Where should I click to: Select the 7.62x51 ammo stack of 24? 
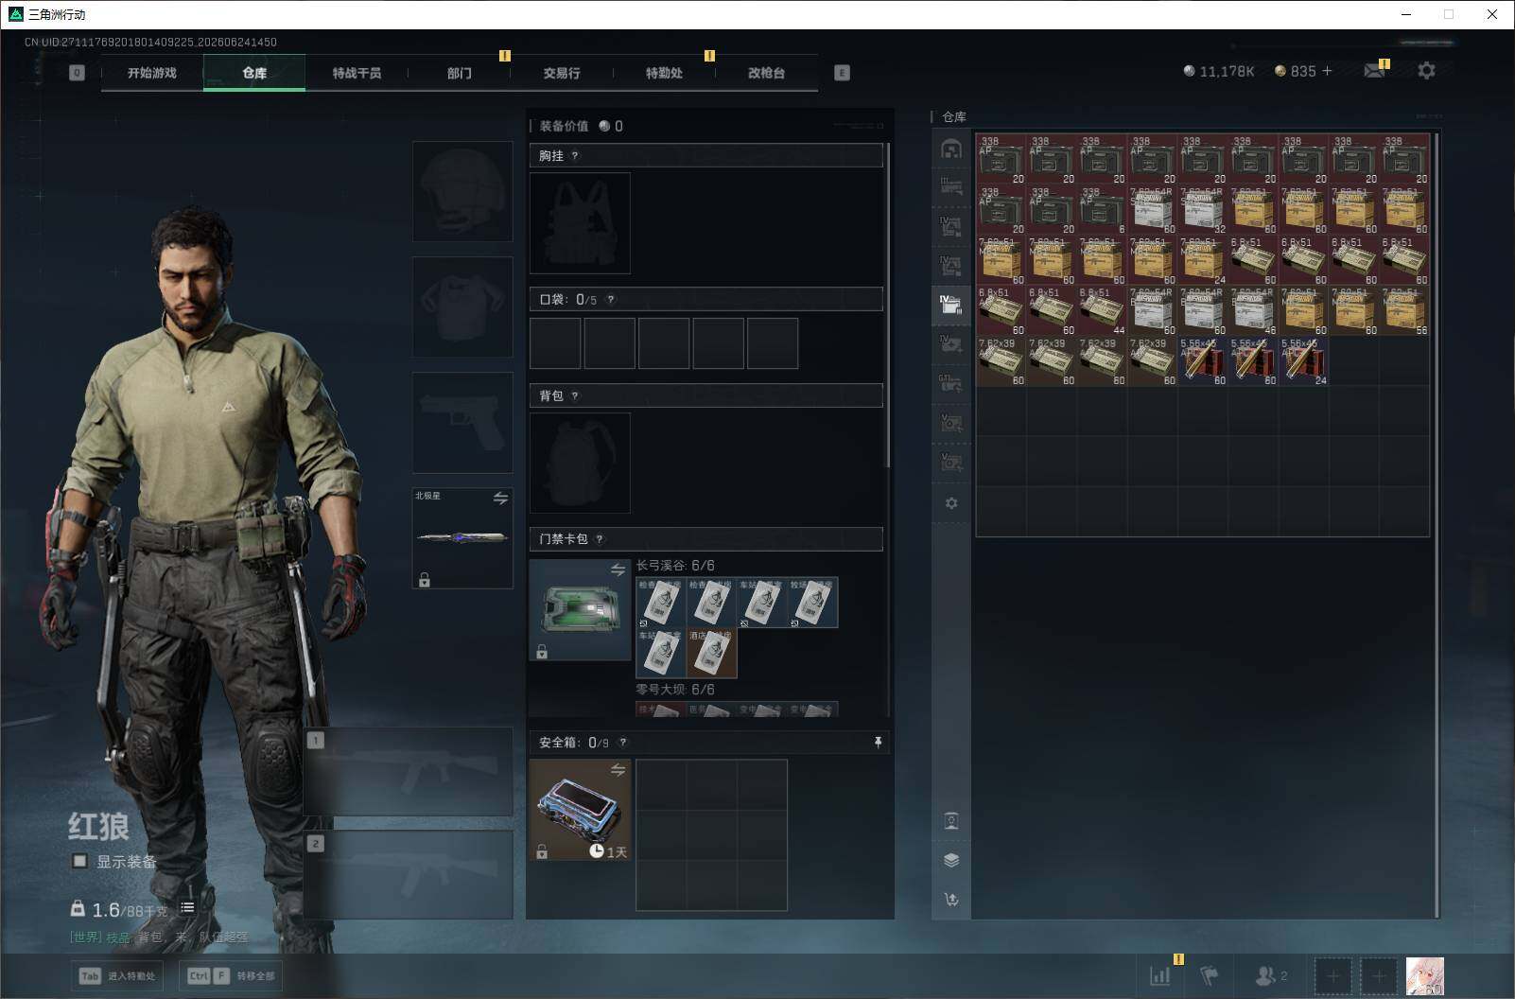click(1203, 260)
